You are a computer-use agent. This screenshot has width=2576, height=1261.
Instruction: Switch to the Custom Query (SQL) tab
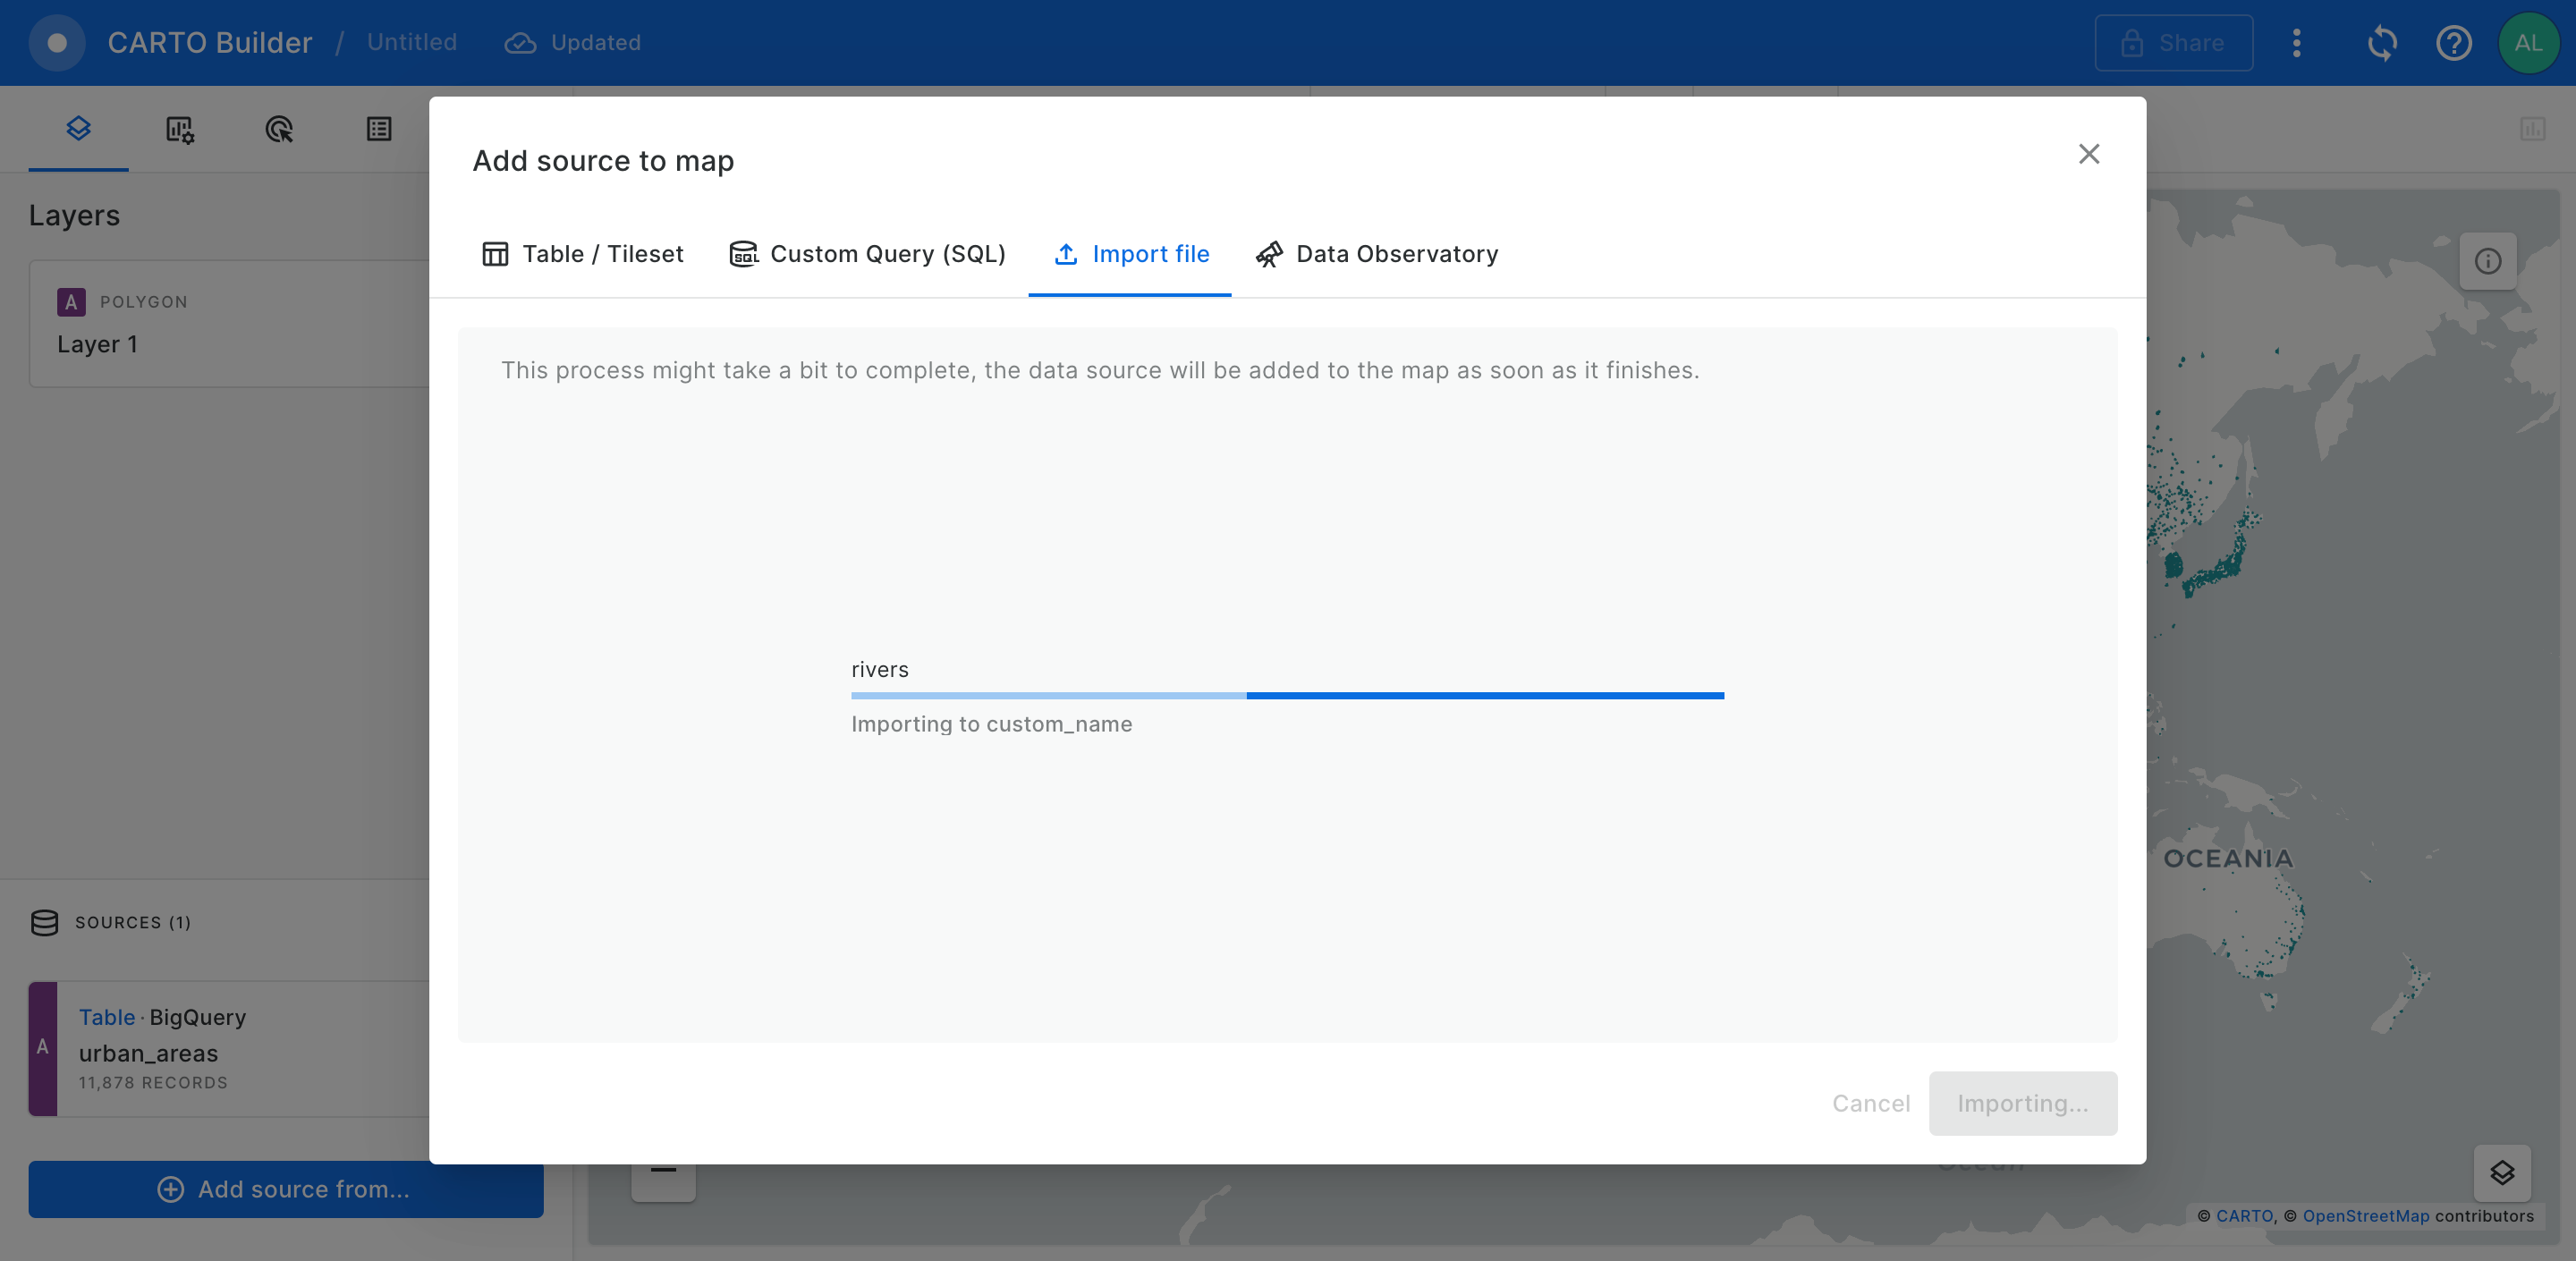pos(867,254)
